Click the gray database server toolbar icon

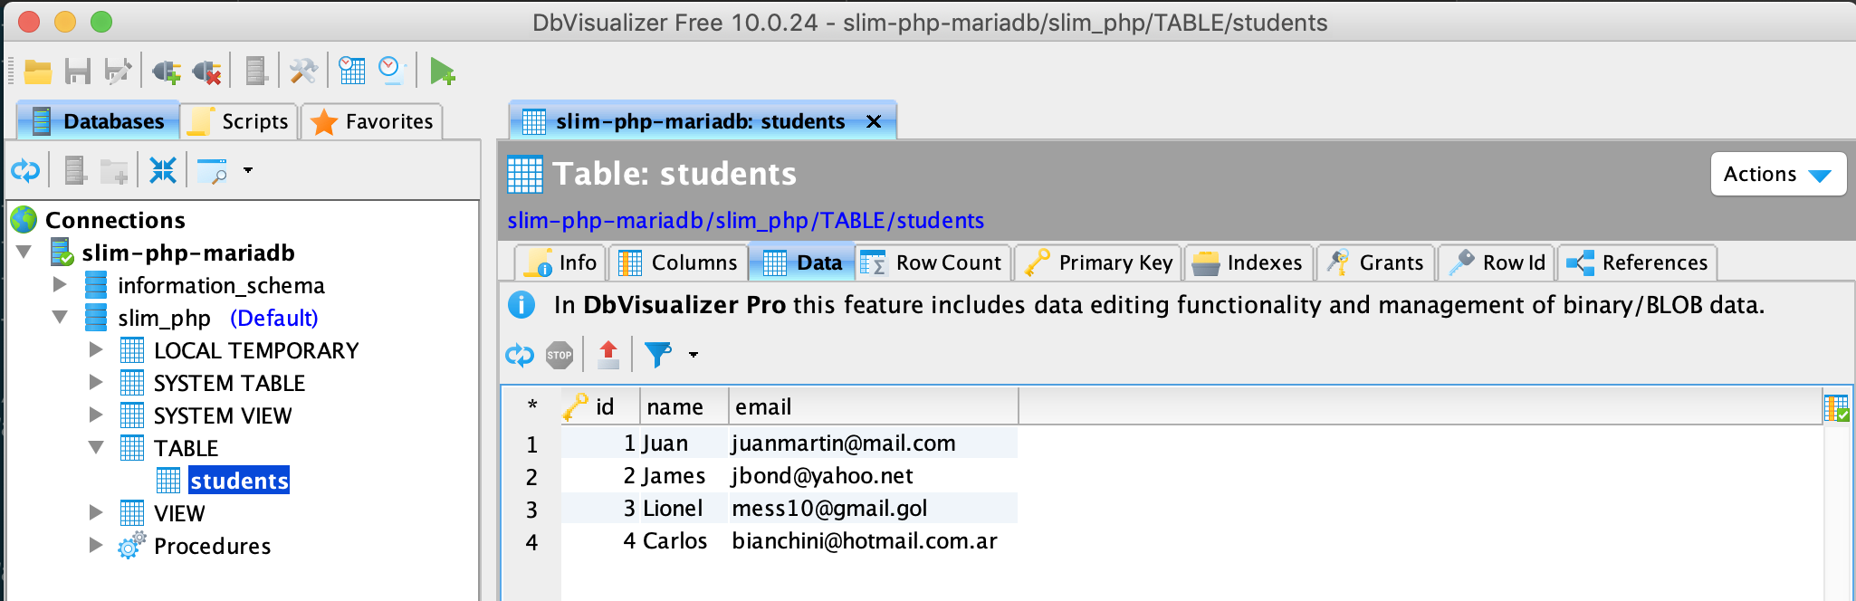256,72
